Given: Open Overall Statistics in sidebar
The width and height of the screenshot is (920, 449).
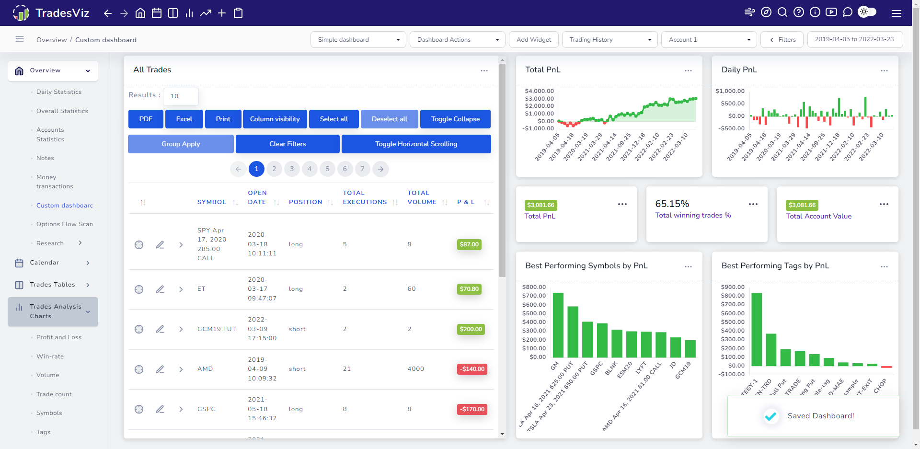Looking at the screenshot, I should [62, 111].
